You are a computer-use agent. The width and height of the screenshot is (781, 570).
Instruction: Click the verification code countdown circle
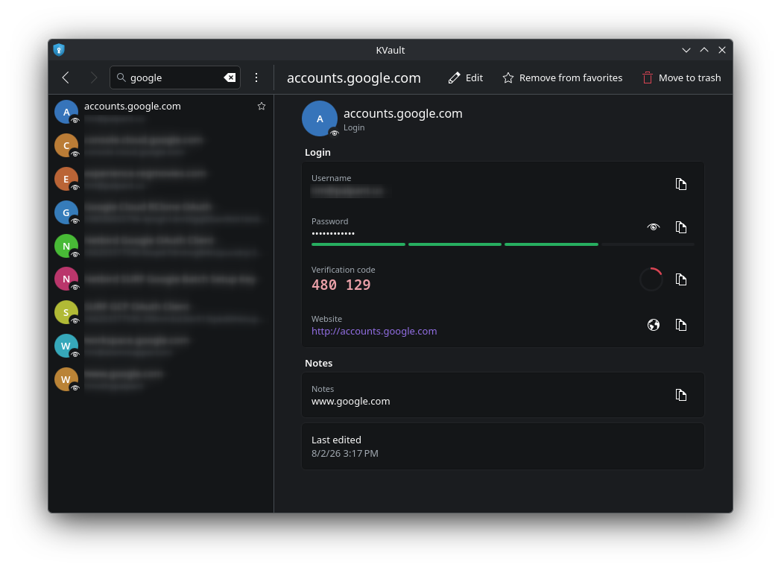click(x=651, y=279)
